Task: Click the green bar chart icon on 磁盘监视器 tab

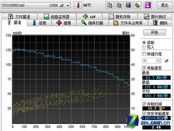Action: (x=46, y=17)
